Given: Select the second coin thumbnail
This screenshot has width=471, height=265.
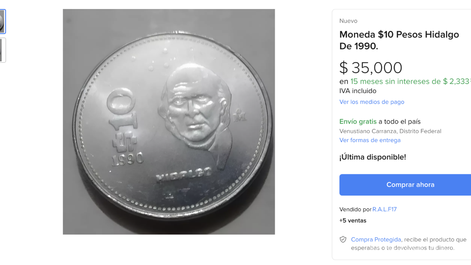Looking at the screenshot, I should tap(2, 50).
